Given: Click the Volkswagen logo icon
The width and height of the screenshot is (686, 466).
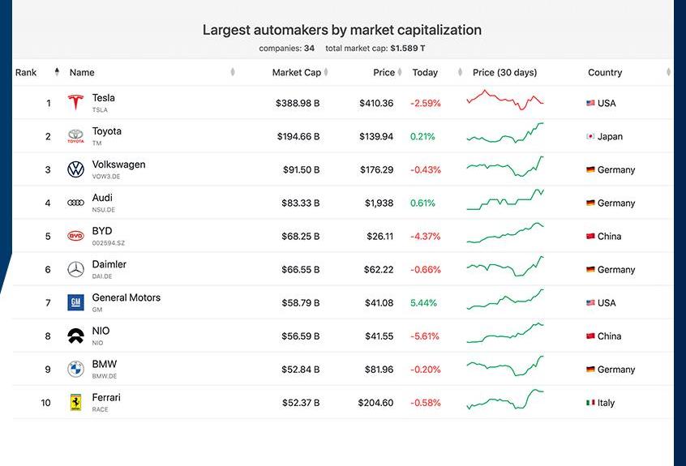Looking at the screenshot, I should pyautogui.click(x=75, y=169).
